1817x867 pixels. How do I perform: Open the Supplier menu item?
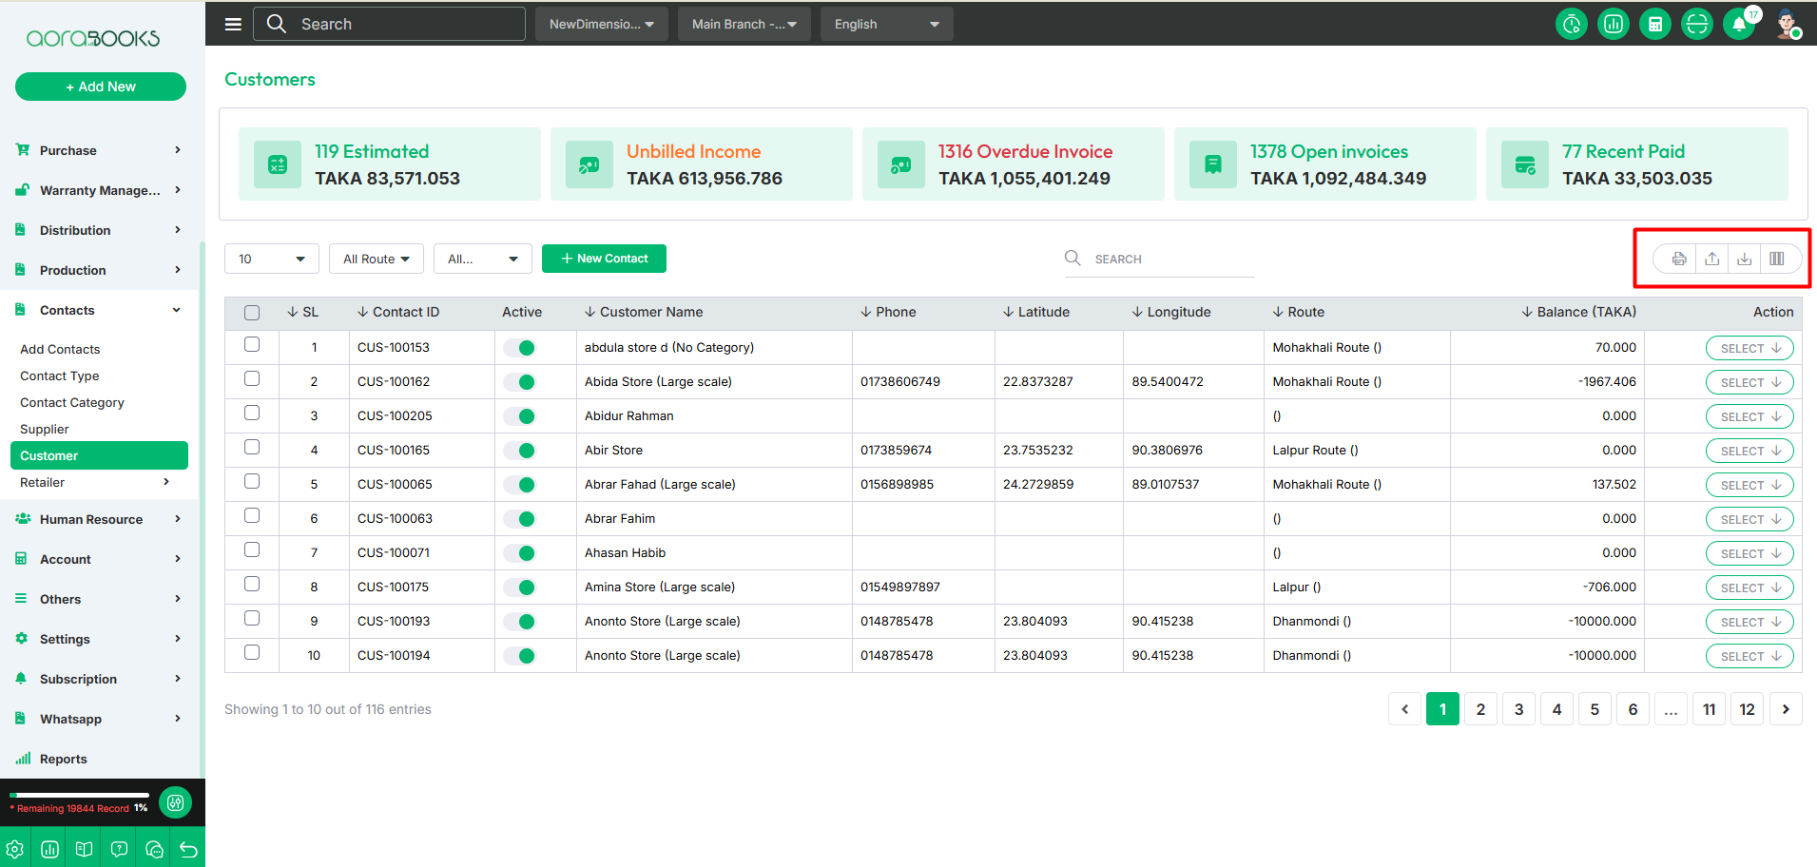pyautogui.click(x=45, y=429)
